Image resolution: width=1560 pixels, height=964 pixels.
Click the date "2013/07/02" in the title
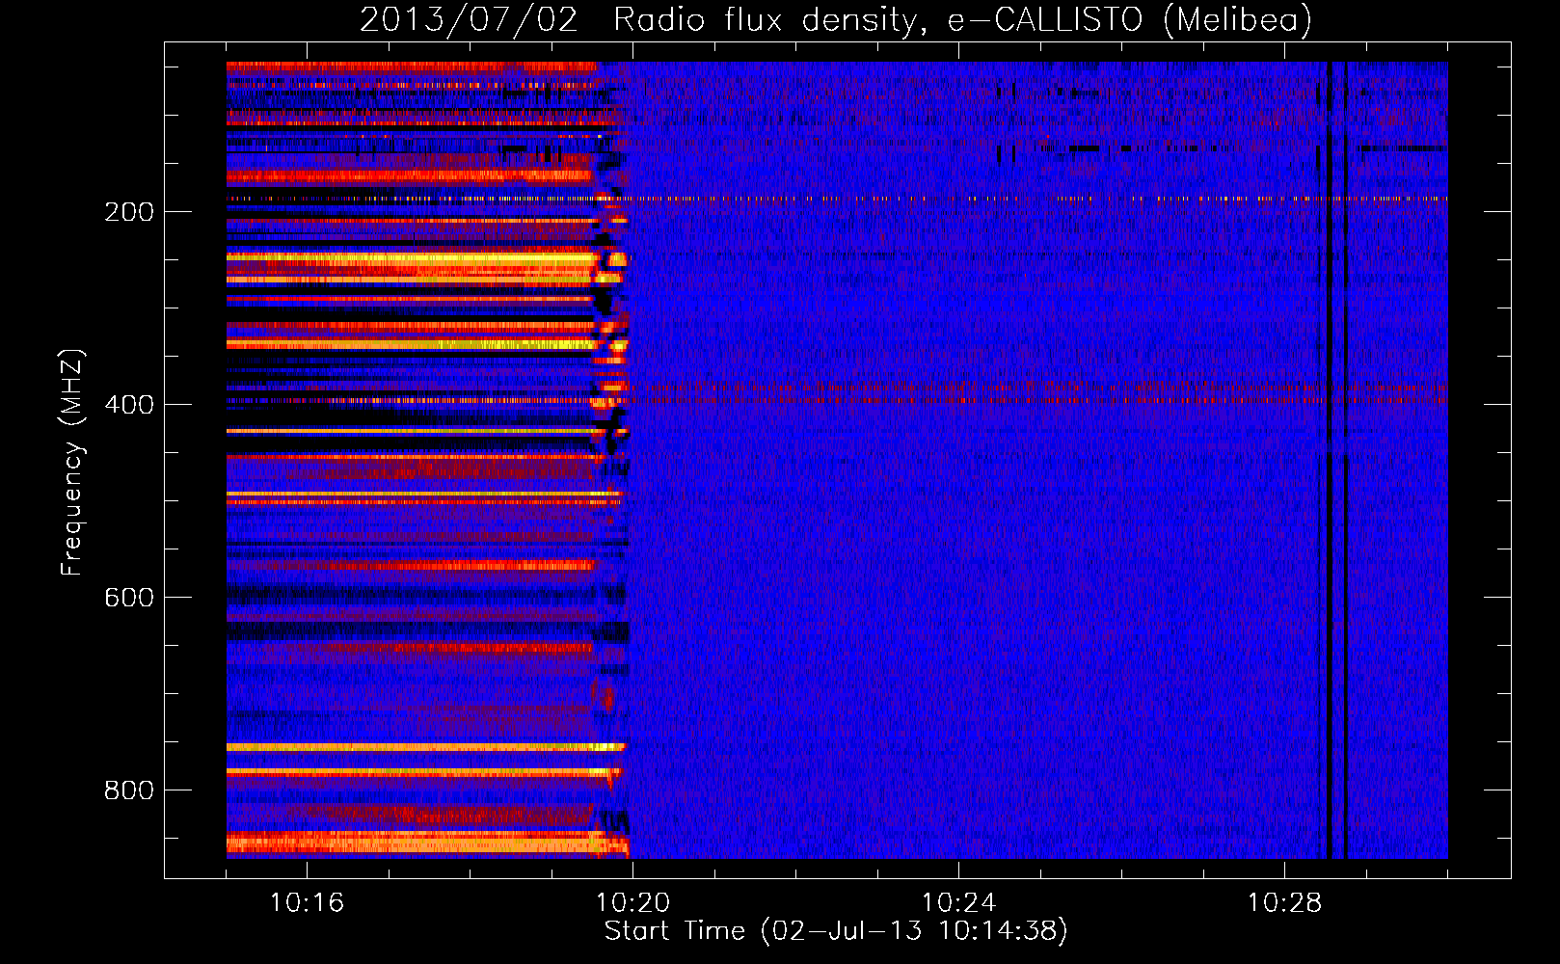coord(469,20)
